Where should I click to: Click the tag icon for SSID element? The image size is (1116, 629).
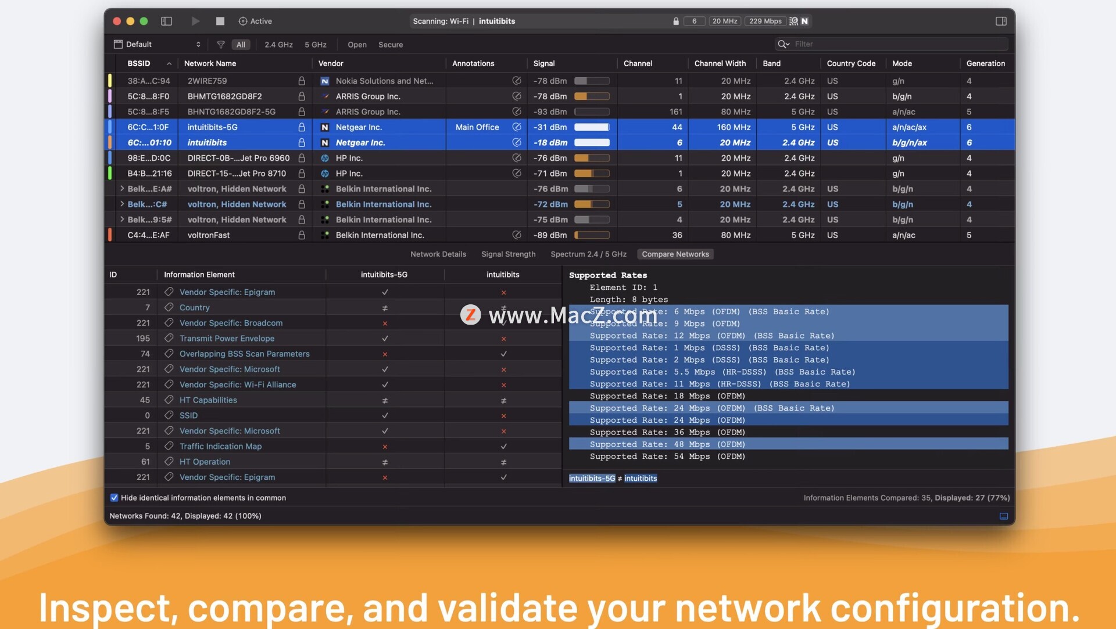[x=169, y=415]
